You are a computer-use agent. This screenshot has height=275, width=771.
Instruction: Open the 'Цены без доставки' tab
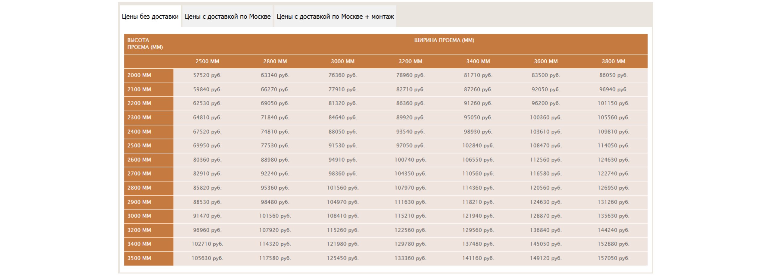(x=150, y=17)
